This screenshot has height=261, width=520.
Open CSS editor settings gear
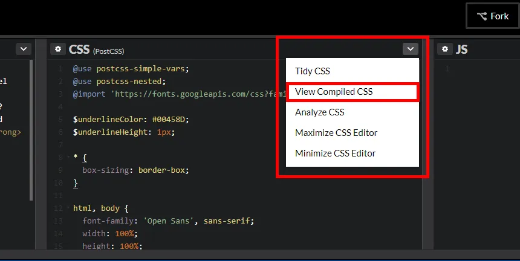[x=58, y=49]
